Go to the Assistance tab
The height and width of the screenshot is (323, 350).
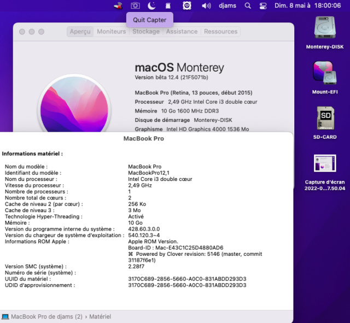coord(182,32)
